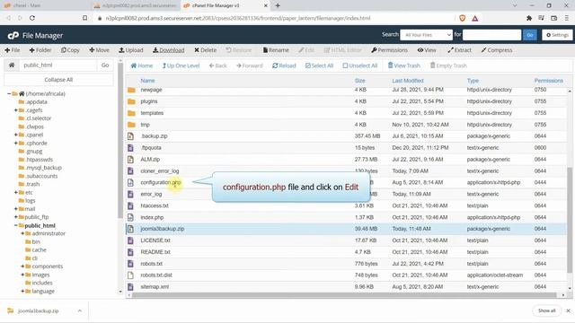This screenshot has width=575, height=323.
Task: Click the View toolbar button
Action: pos(427,50)
